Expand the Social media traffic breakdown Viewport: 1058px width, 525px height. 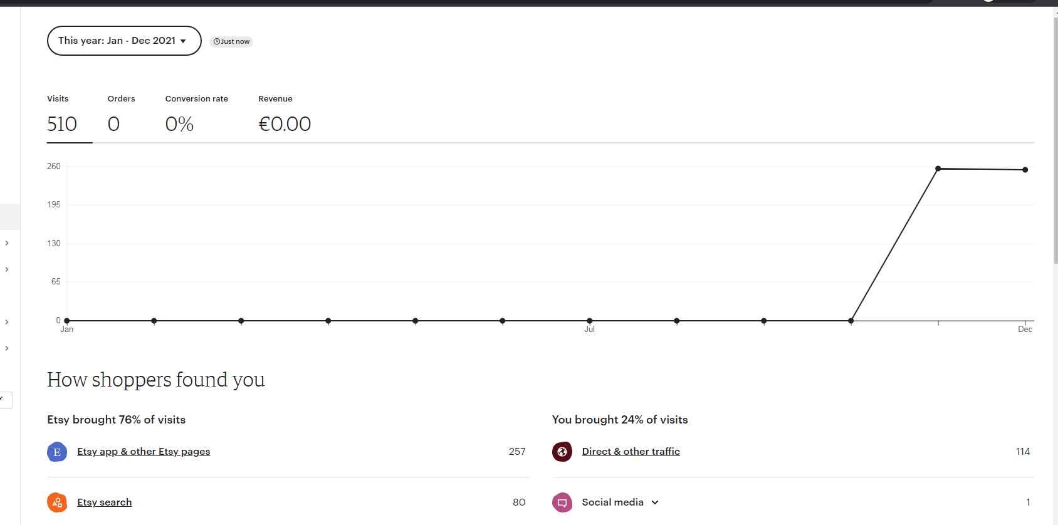click(x=655, y=502)
